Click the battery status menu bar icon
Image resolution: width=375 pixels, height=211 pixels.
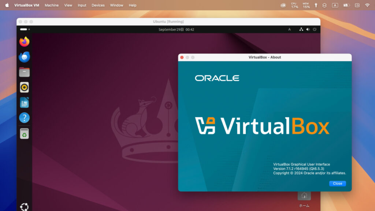(346, 5)
